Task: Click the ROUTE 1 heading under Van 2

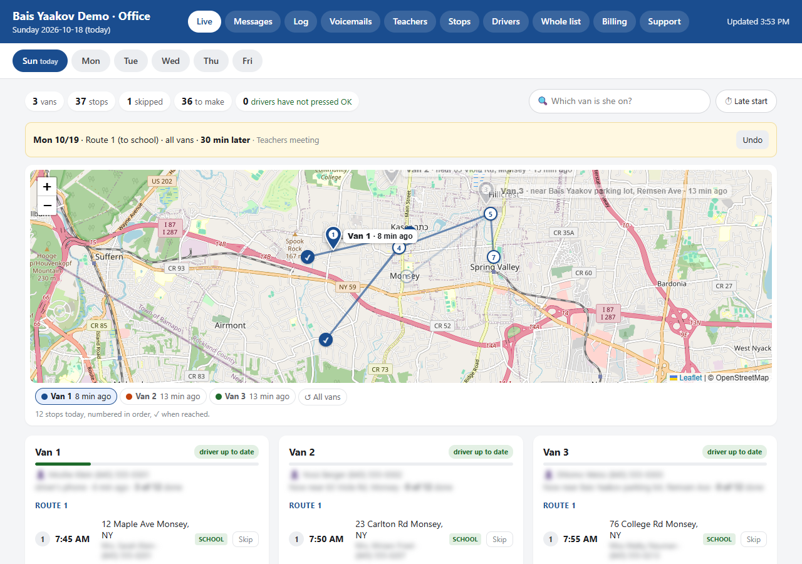Action: click(304, 506)
